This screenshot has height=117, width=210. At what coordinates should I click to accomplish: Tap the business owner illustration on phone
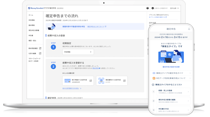click(x=171, y=56)
